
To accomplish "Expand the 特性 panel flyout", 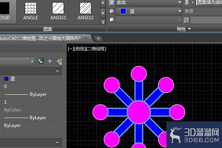I will [x=189, y=29].
